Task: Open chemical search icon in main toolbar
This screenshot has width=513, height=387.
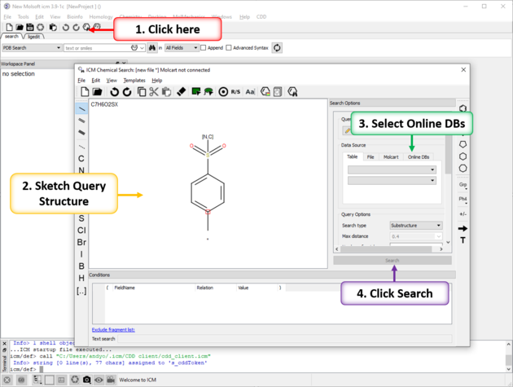Action: 86,28
